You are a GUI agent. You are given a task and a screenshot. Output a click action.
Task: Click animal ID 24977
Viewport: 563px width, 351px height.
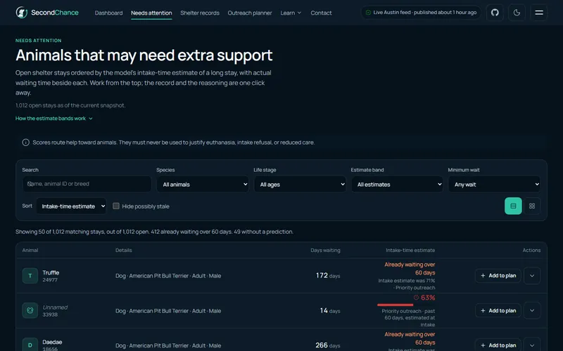(50, 280)
